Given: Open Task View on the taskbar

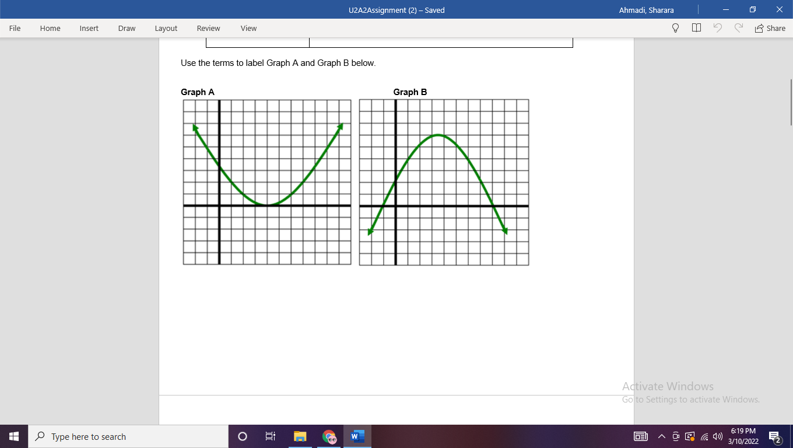Looking at the screenshot, I should pyautogui.click(x=271, y=436).
